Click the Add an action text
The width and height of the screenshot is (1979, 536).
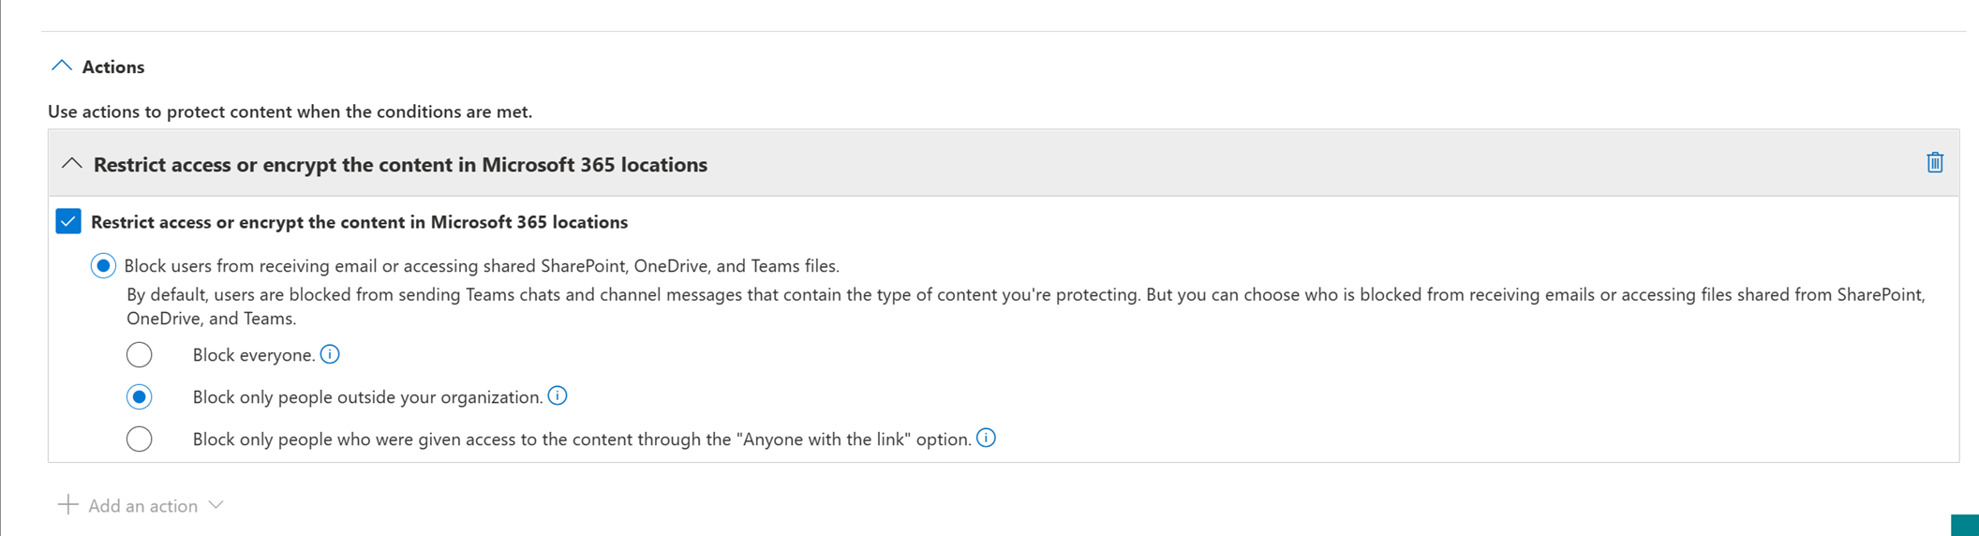142,506
